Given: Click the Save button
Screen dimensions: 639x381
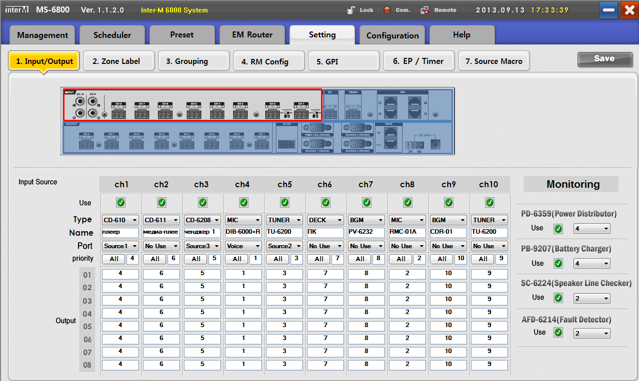Looking at the screenshot, I should (604, 59).
